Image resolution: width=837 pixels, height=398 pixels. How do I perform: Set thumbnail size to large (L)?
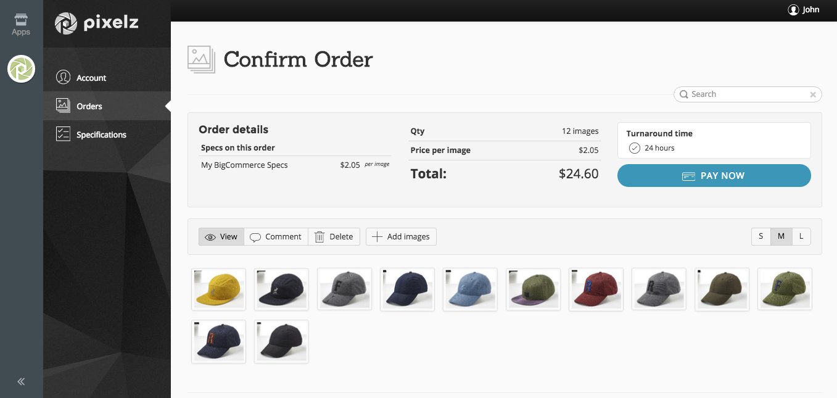pyautogui.click(x=801, y=236)
